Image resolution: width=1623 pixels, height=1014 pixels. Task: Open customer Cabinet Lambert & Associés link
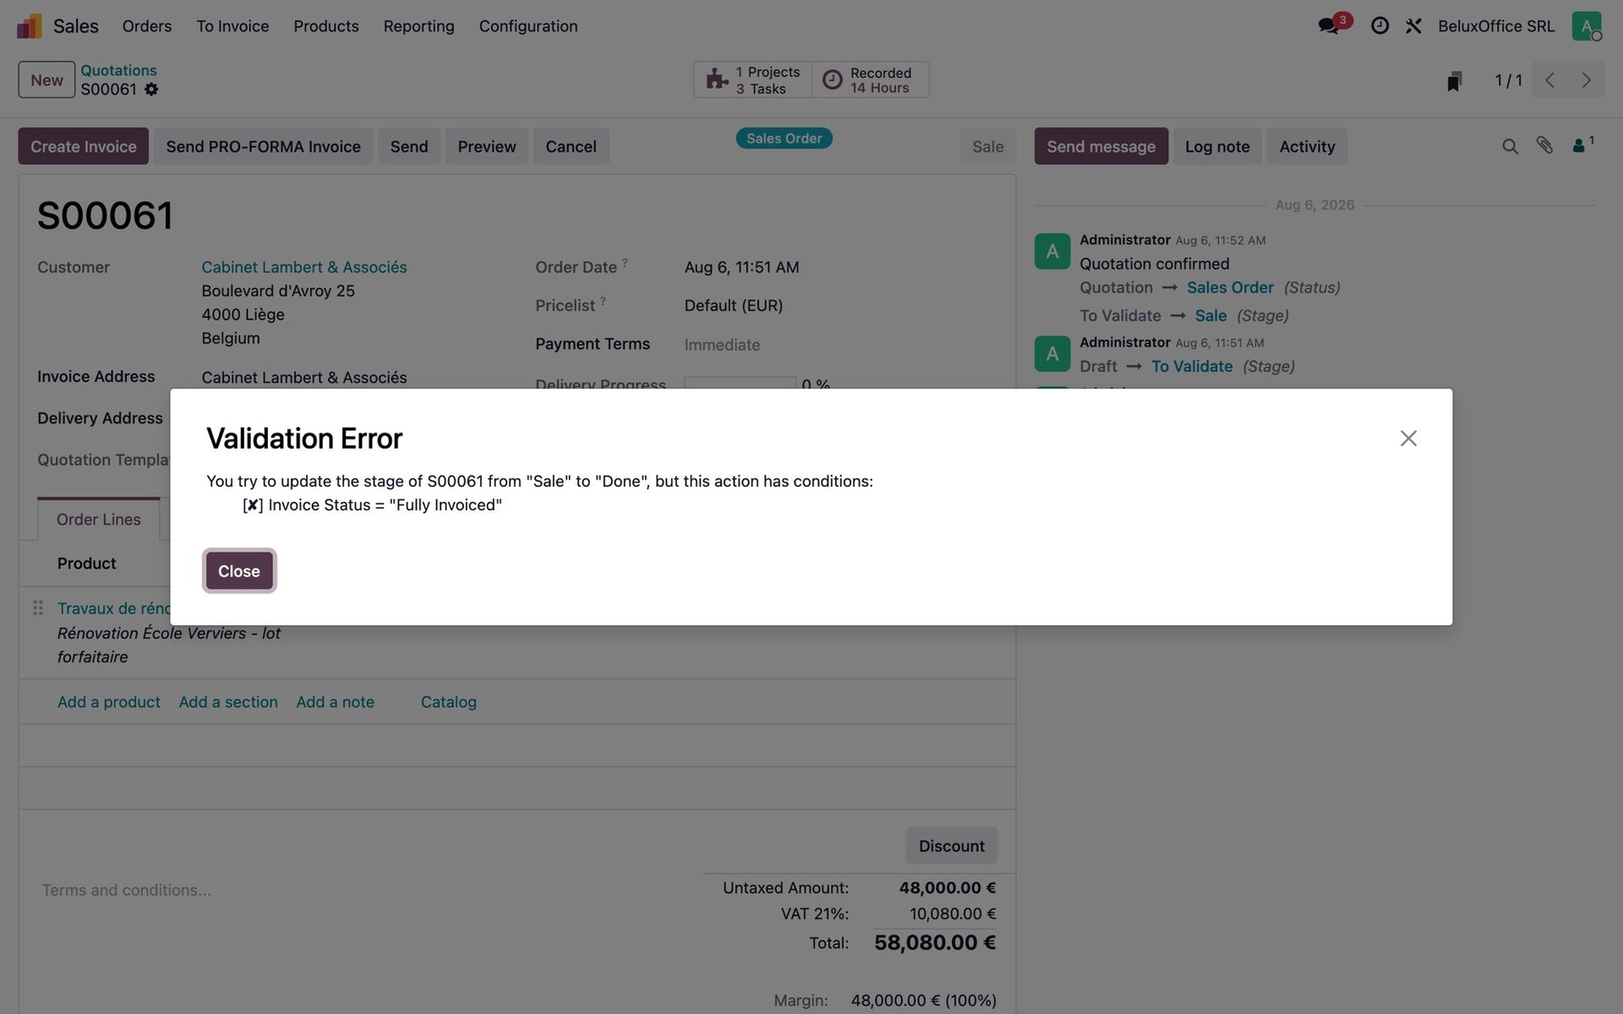[x=304, y=267]
